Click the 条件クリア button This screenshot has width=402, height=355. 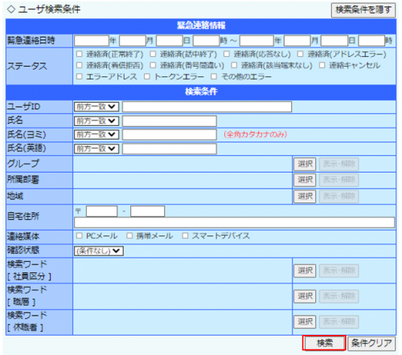(x=371, y=343)
